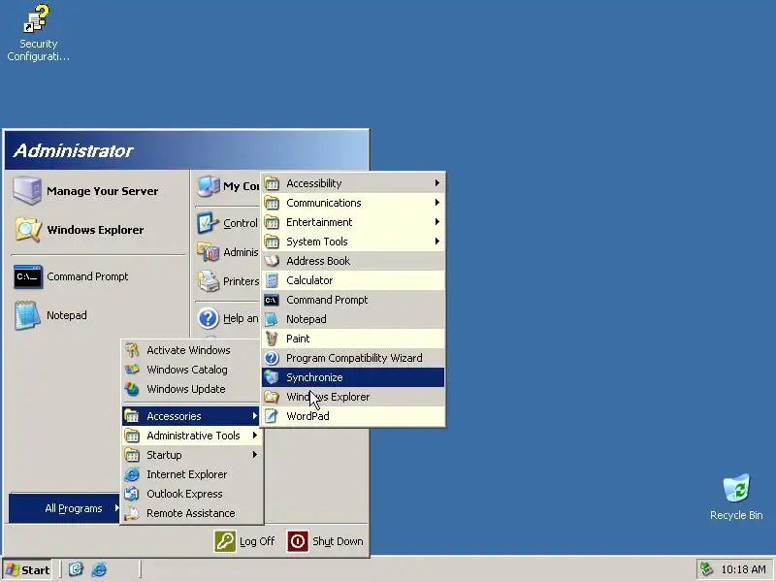Click the pinned Command Prompt black icon

click(28, 276)
